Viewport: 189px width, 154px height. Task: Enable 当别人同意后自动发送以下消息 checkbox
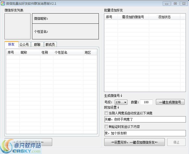pyautogui.click(x=106, y=113)
